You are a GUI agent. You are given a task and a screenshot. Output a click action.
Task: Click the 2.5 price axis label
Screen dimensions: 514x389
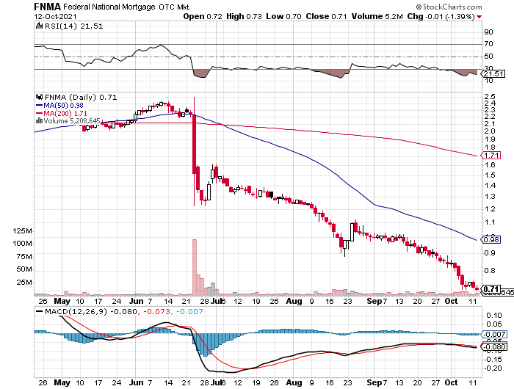(490, 97)
